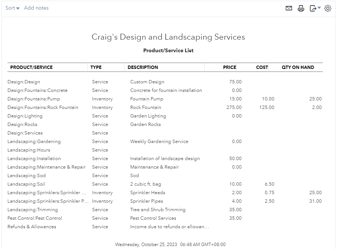Open the Design:Fountains:Pump item
337x249 pixels.
[x=34, y=99]
